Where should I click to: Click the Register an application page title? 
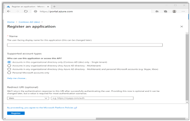pos(31,26)
